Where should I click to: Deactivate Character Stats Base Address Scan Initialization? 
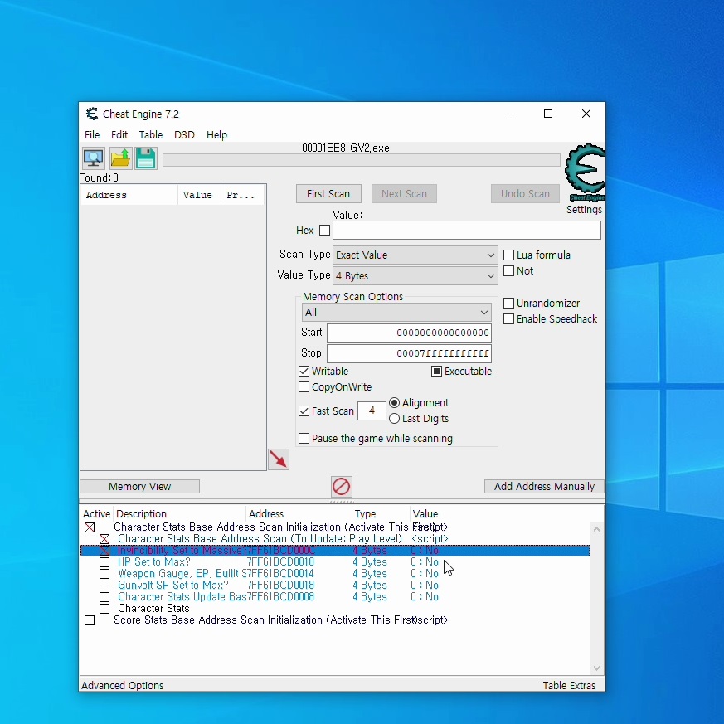click(90, 527)
